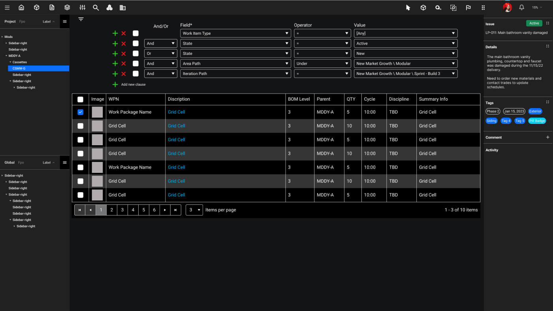Click the search magnifier icon
Image resolution: width=553 pixels, height=311 pixels.
(x=96, y=7)
